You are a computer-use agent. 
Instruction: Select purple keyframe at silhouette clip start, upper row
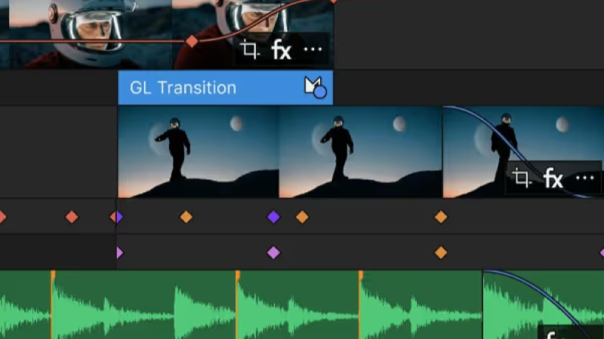119,217
